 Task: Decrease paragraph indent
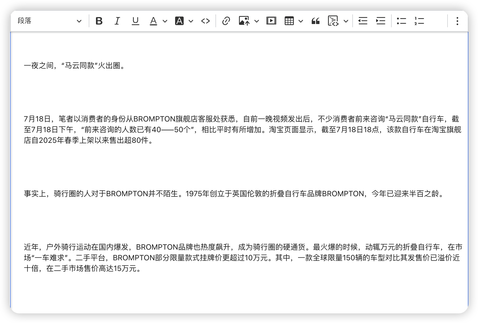point(363,21)
